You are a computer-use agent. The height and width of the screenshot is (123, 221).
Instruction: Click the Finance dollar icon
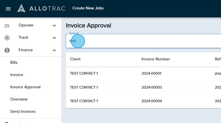(x=7, y=50)
